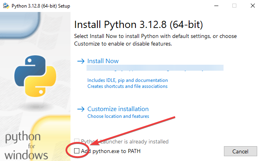Click the Python setup title bar icon

coord(6,6)
